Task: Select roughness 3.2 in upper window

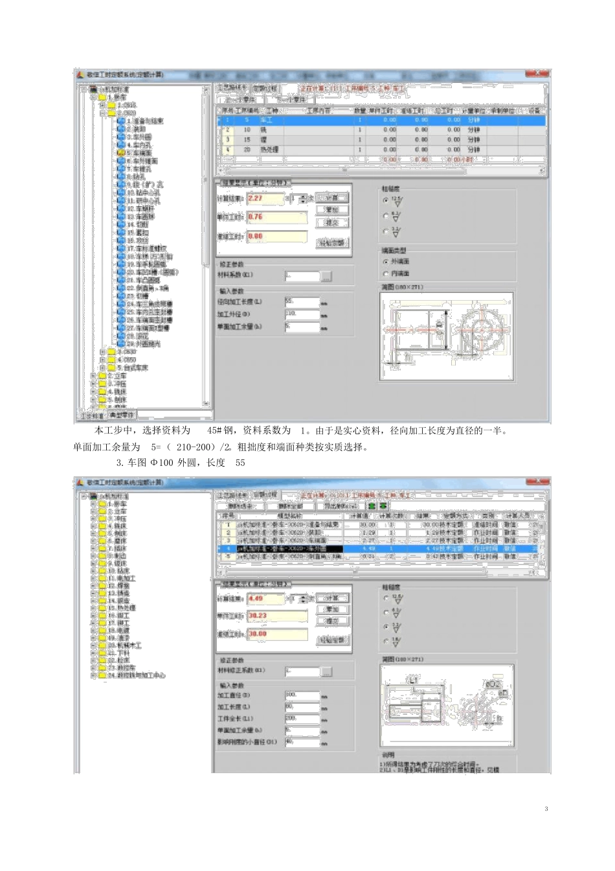Action: [386, 232]
